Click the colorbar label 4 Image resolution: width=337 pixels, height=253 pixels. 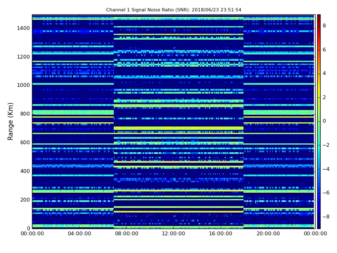point(324,73)
